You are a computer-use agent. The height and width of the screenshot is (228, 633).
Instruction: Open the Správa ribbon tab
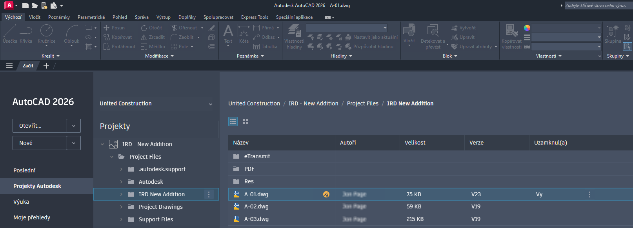tap(142, 17)
